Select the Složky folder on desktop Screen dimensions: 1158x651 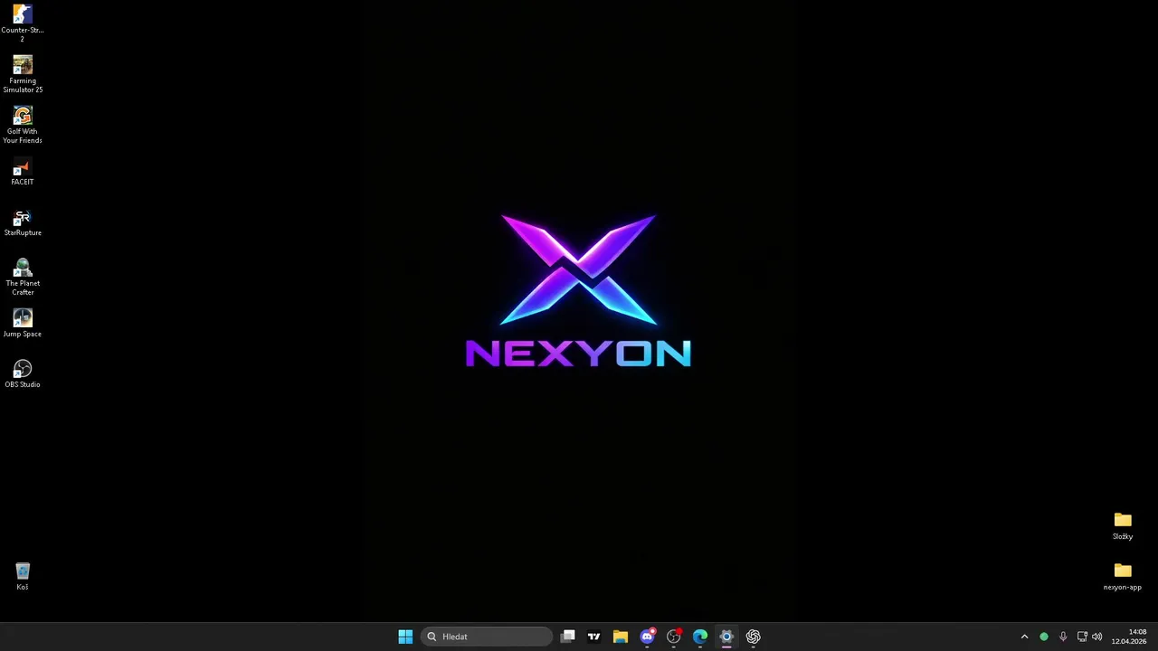coord(1123,526)
